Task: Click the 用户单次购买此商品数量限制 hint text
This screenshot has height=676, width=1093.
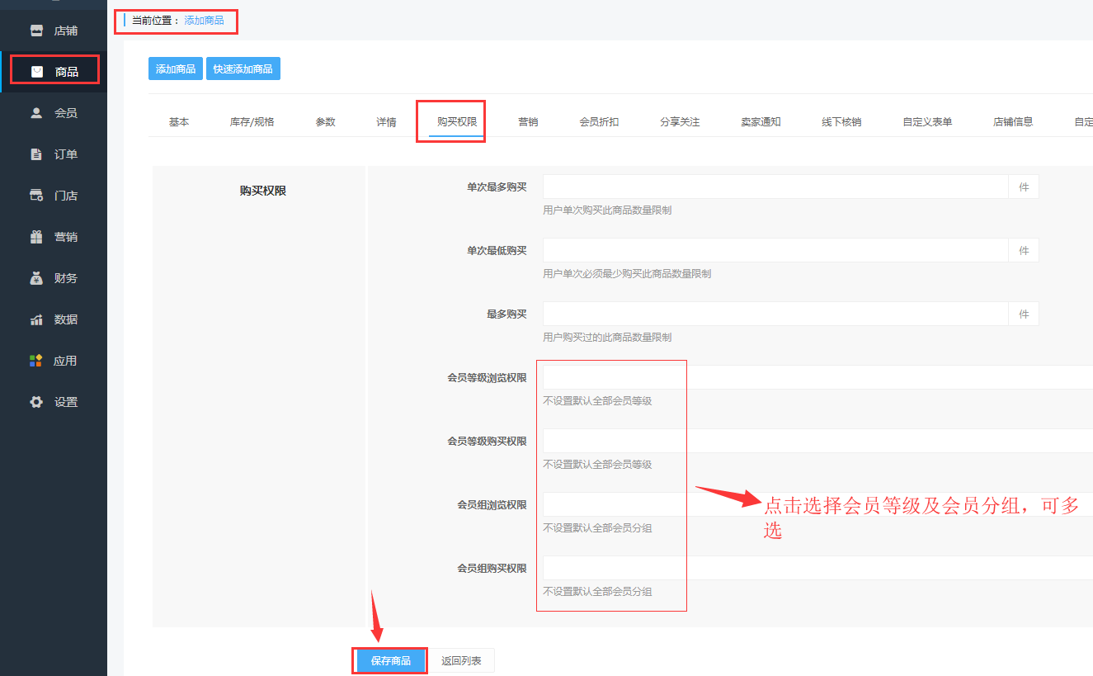Action: click(607, 210)
